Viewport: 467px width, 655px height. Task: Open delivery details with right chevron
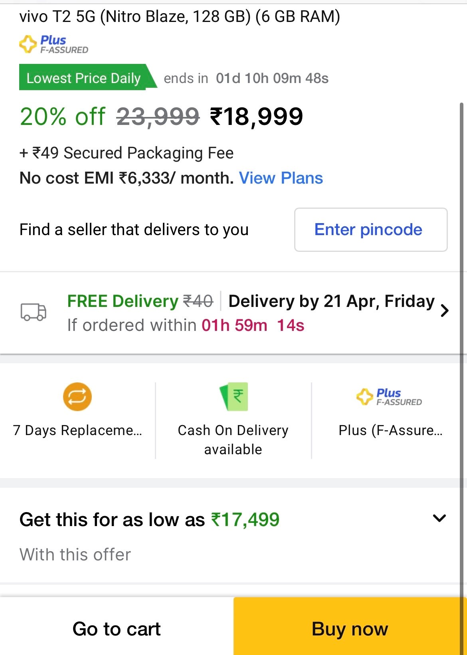[445, 311]
